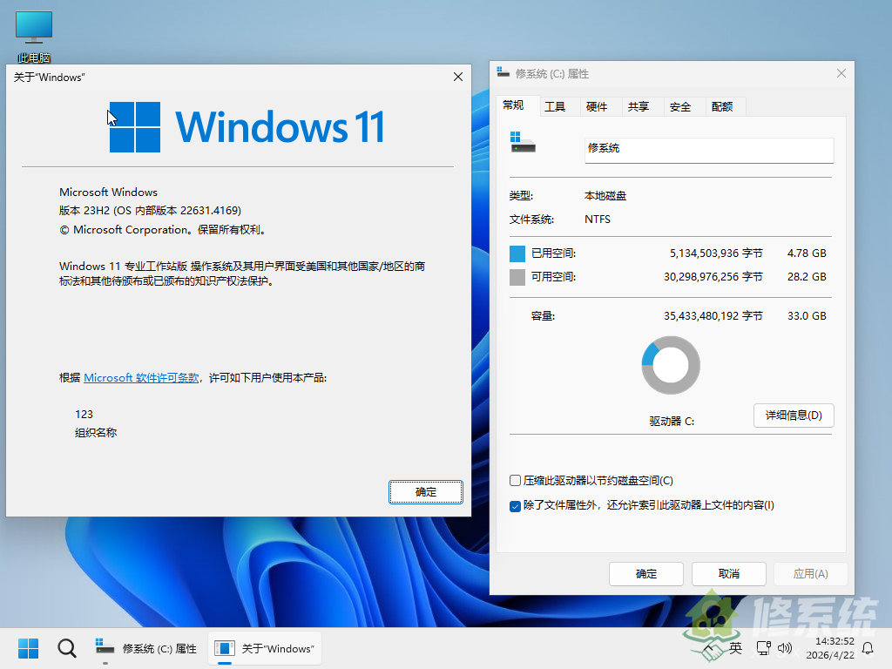Image resolution: width=892 pixels, height=669 pixels.
Task: Click the 英 input language indicator
Action: tap(736, 648)
